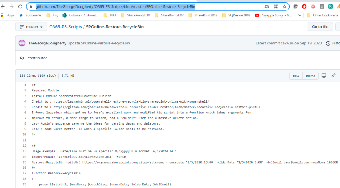Click the lazyadmin.nl credit URL text
This screenshot has height=188, width=340.
131,101
